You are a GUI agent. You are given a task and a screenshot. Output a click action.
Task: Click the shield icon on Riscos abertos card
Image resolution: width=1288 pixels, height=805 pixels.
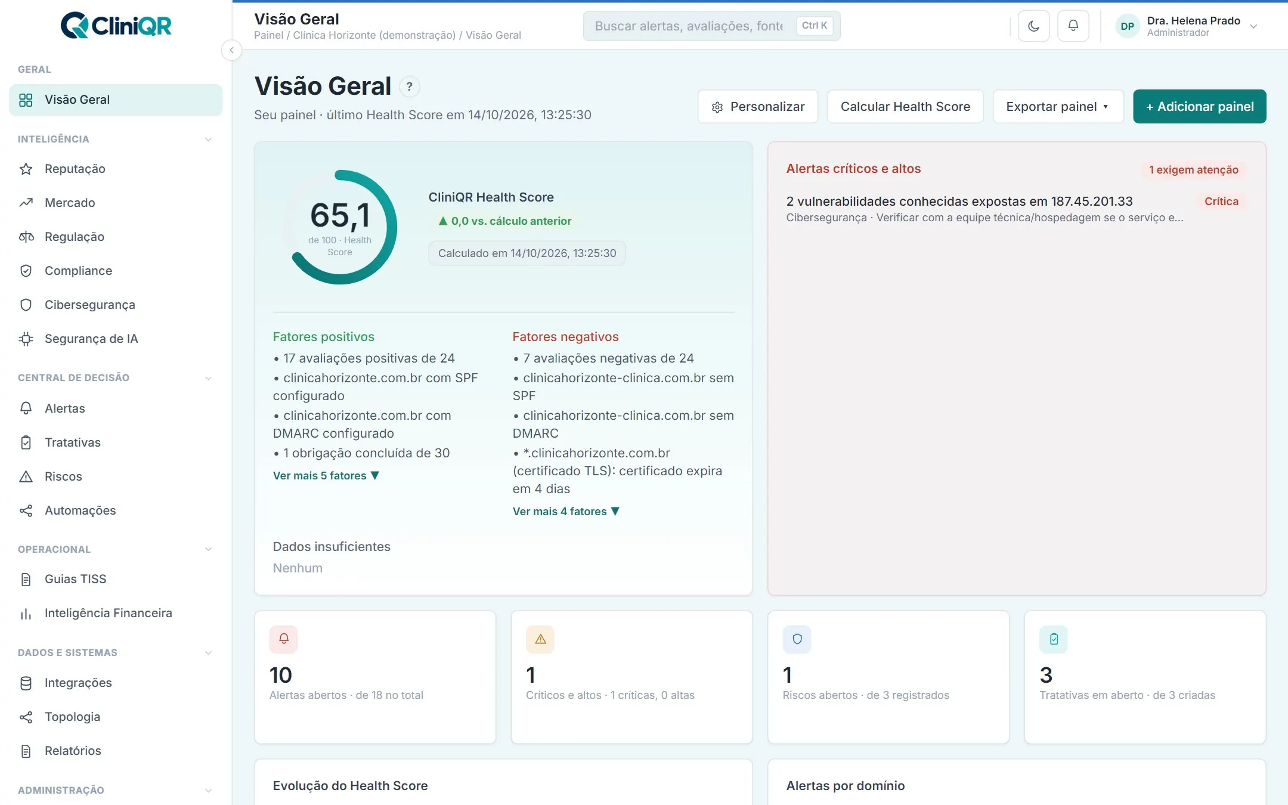pyautogui.click(x=797, y=639)
